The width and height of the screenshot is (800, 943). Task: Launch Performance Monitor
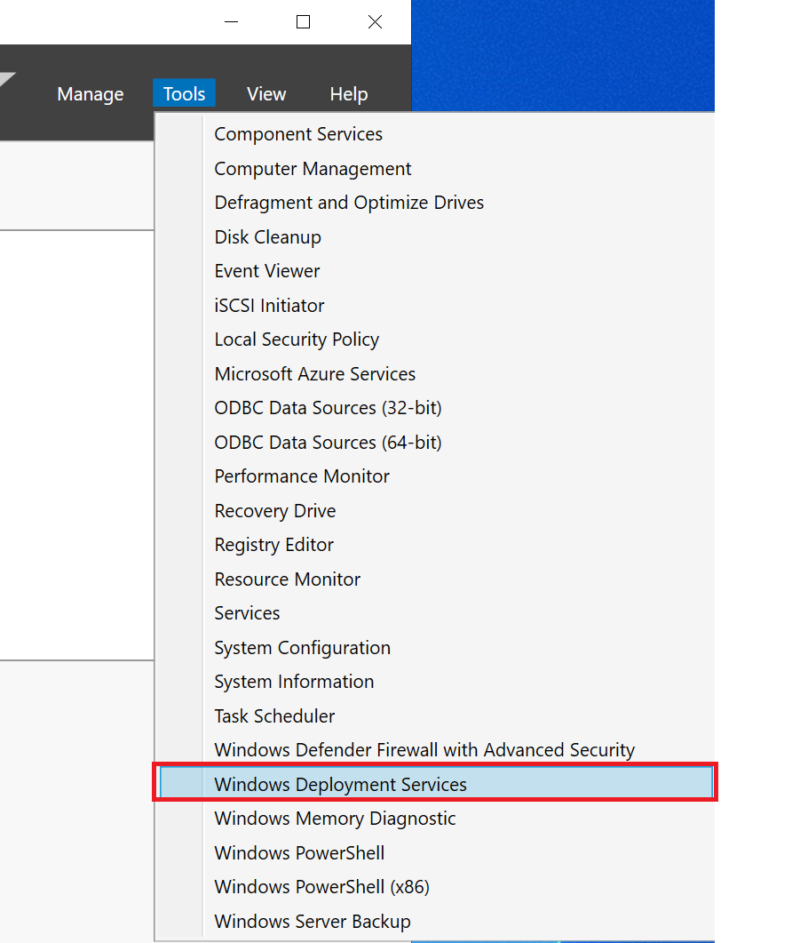[x=301, y=476]
